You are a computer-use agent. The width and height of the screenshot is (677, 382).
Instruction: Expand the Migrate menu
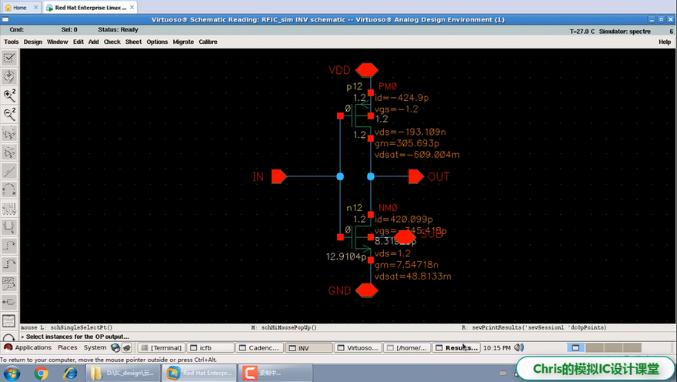pos(183,42)
